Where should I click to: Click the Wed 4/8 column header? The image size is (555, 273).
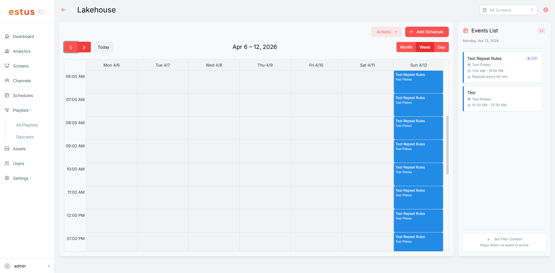[214, 65]
